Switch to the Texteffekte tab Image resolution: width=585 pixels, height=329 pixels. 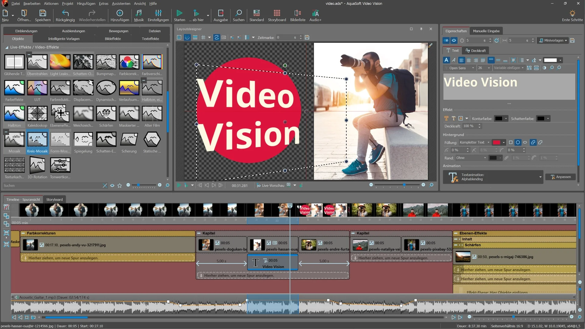coord(150,39)
